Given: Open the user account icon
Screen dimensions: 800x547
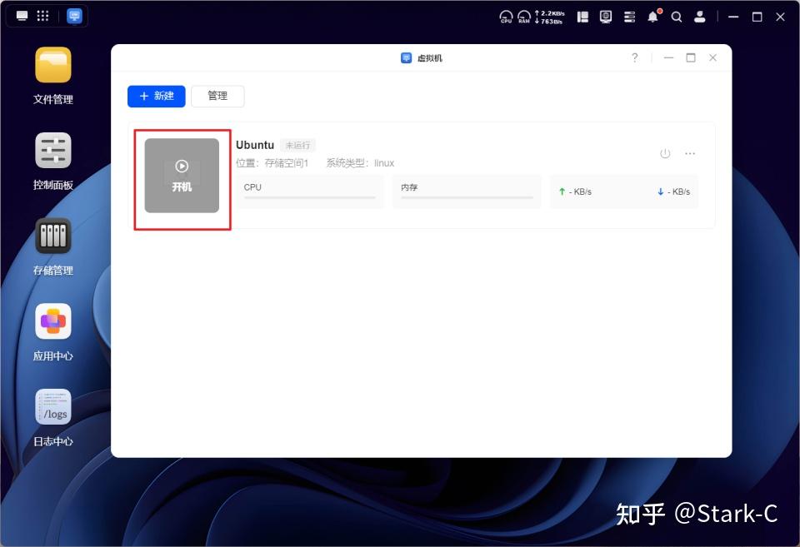Looking at the screenshot, I should (x=700, y=17).
